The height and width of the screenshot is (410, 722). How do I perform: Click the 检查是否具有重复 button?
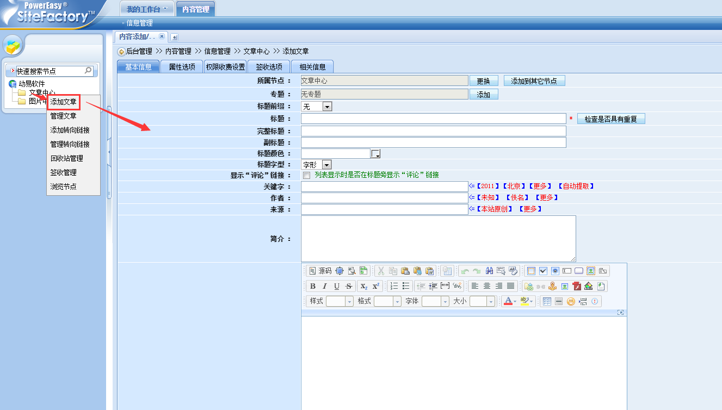[x=611, y=119]
